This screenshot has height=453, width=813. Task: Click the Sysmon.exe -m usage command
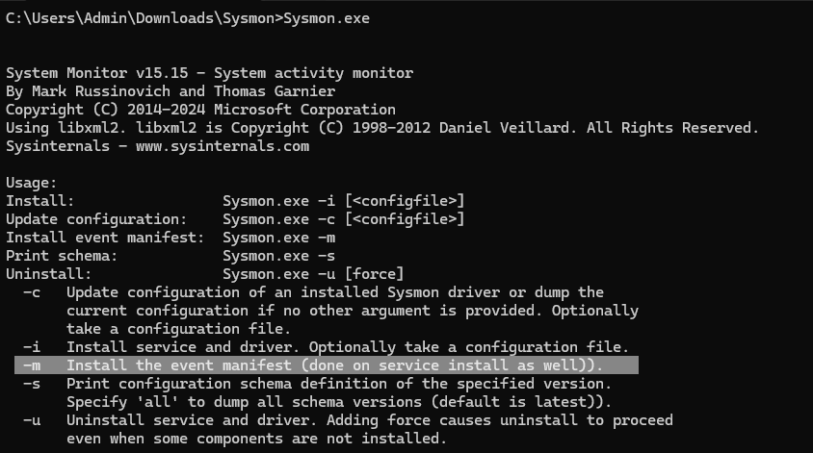click(x=278, y=238)
